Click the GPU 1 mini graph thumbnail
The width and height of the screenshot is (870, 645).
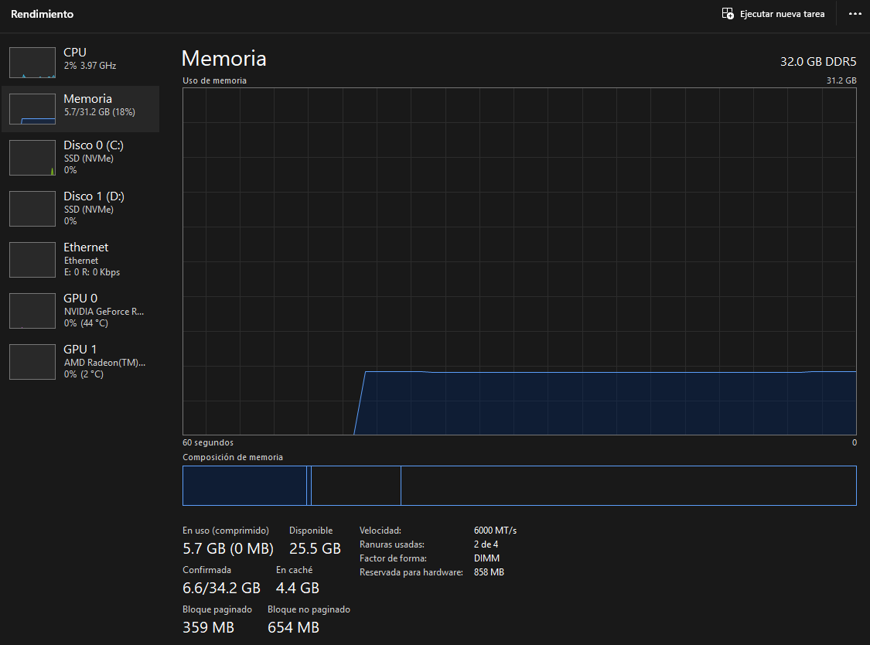pyautogui.click(x=32, y=362)
